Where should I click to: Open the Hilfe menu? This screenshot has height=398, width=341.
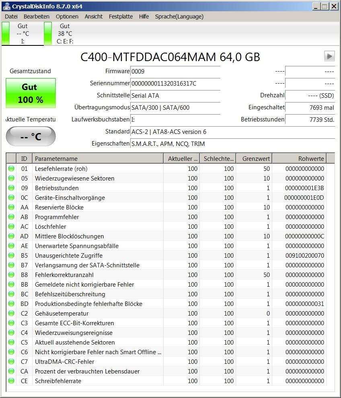pyautogui.click(x=144, y=16)
